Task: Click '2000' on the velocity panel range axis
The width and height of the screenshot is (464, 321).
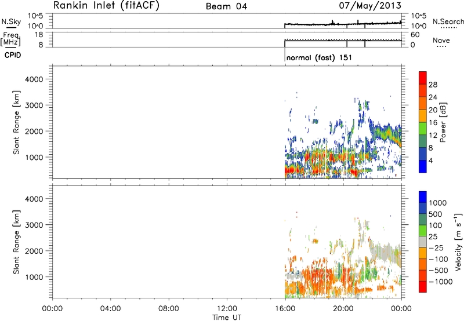Action: [x=34, y=251]
